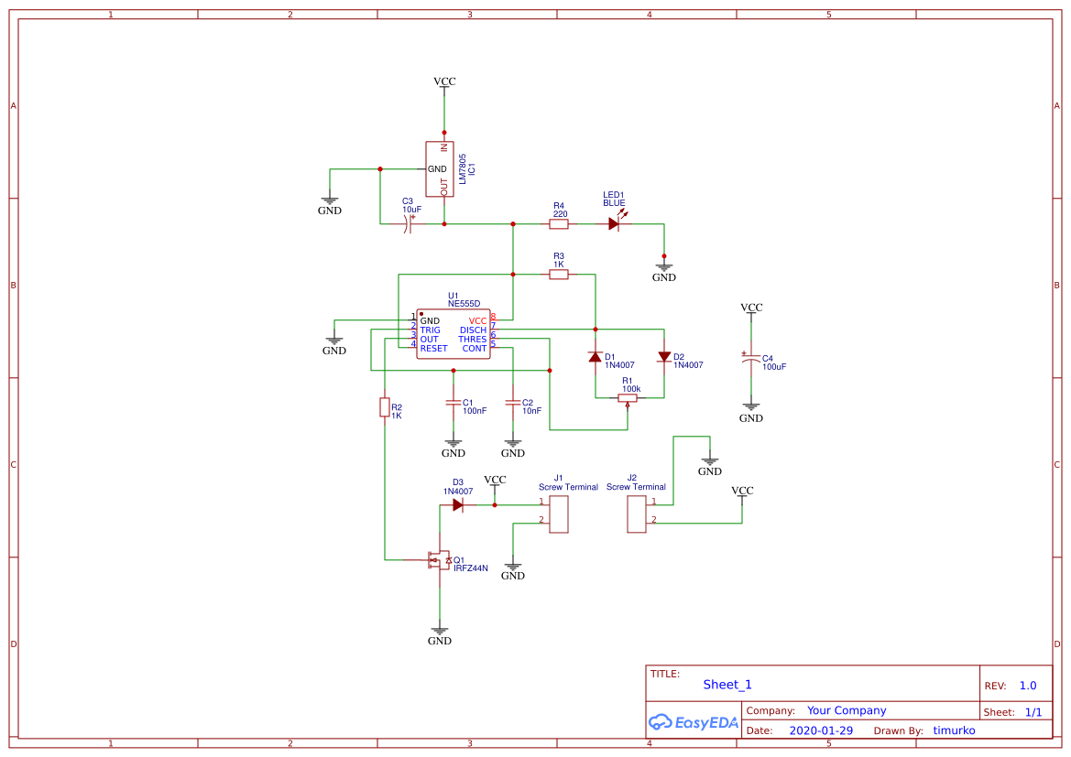Click the EasyEDA logo in title block
Viewport: 1071px width, 757px height.
point(693,722)
